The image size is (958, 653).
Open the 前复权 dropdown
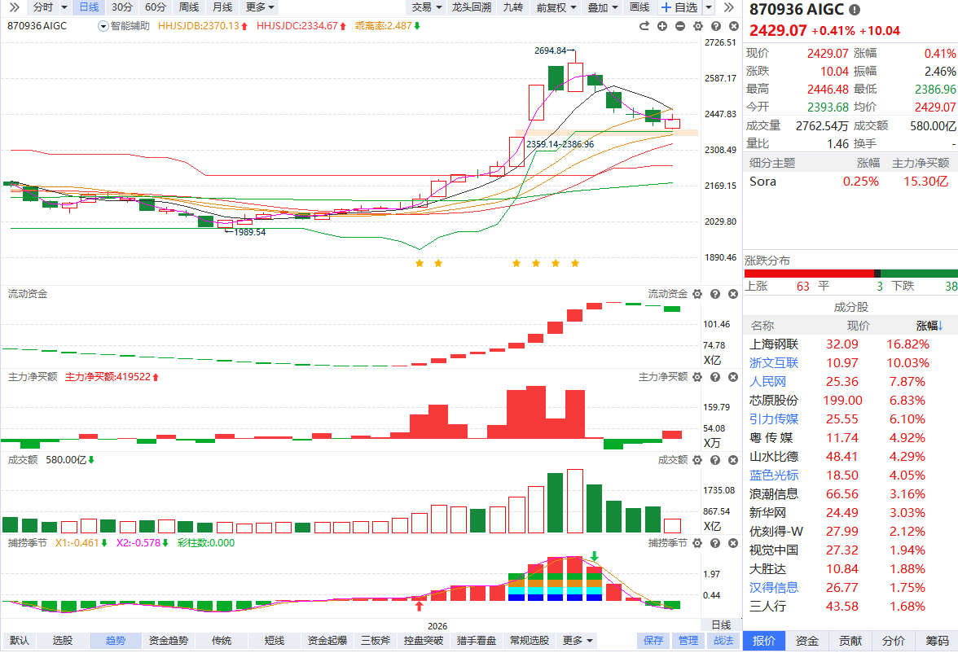pyautogui.click(x=556, y=7)
